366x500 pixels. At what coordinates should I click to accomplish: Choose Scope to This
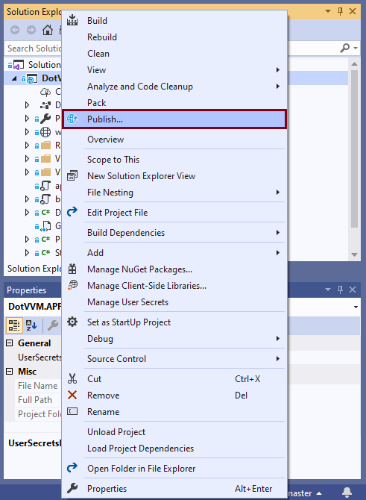(174, 160)
